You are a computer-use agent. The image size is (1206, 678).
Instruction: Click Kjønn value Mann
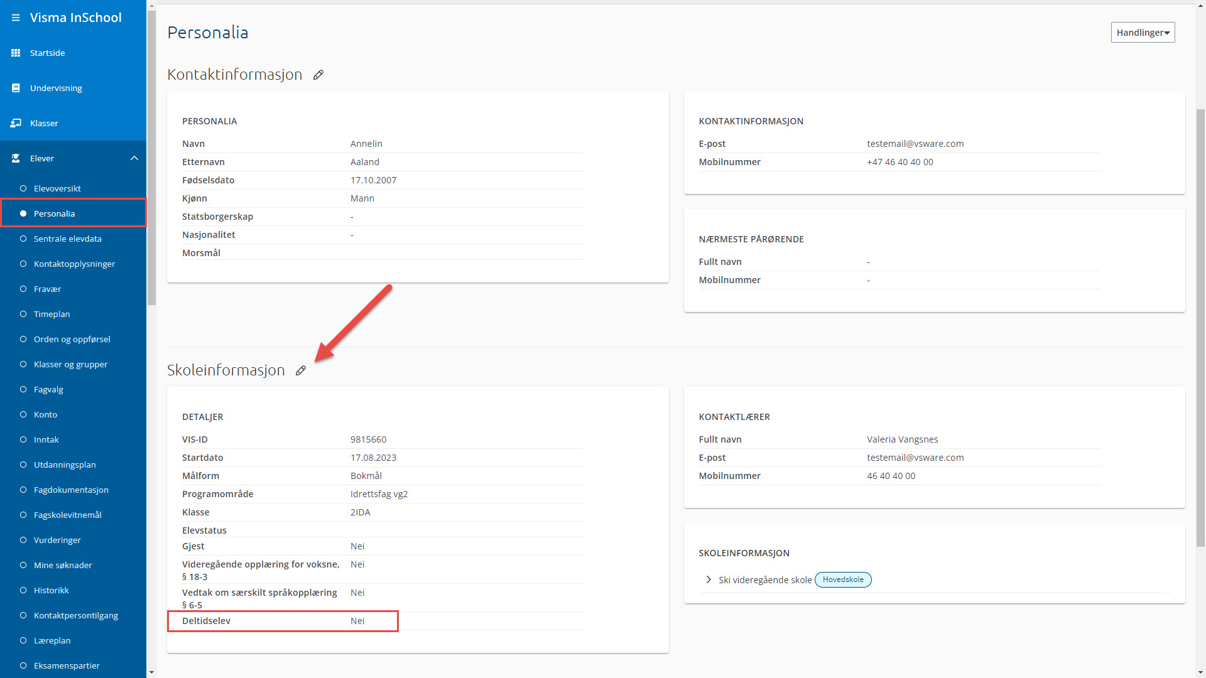[x=362, y=198]
